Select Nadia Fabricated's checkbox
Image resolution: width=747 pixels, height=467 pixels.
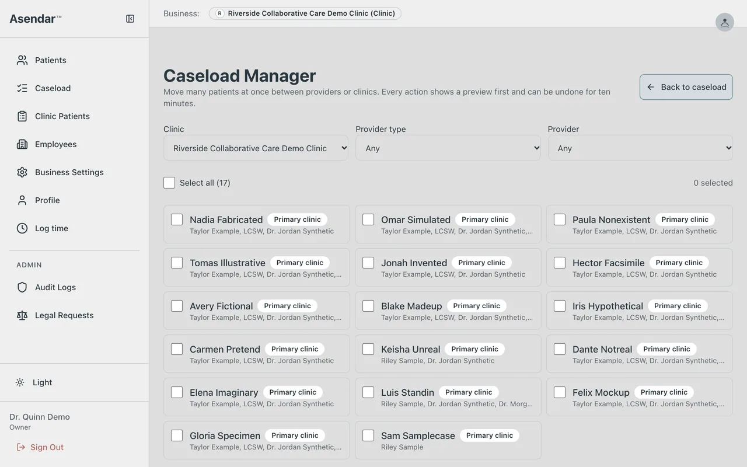[x=177, y=219]
